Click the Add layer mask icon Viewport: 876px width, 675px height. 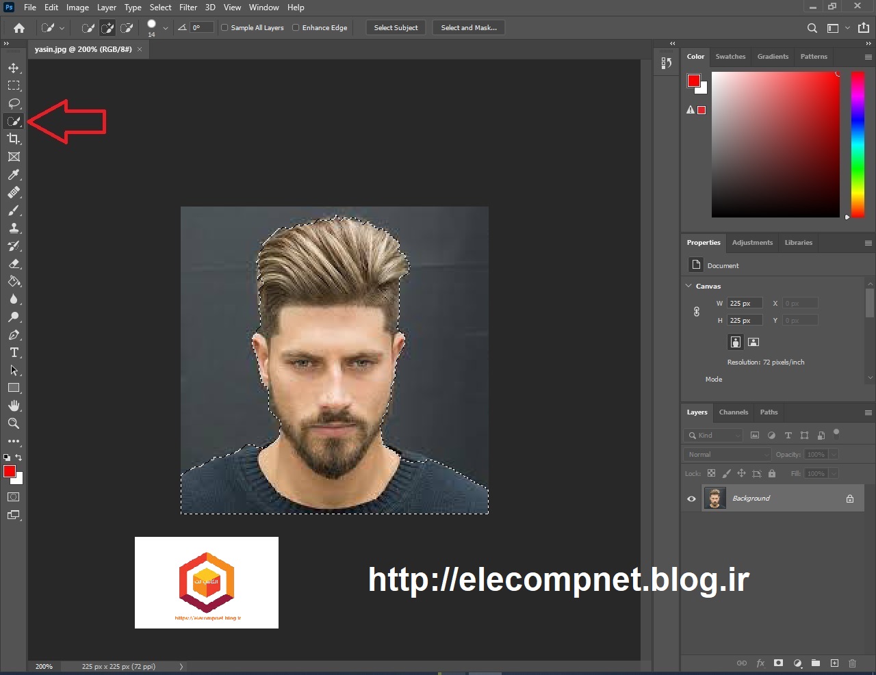pyautogui.click(x=778, y=663)
